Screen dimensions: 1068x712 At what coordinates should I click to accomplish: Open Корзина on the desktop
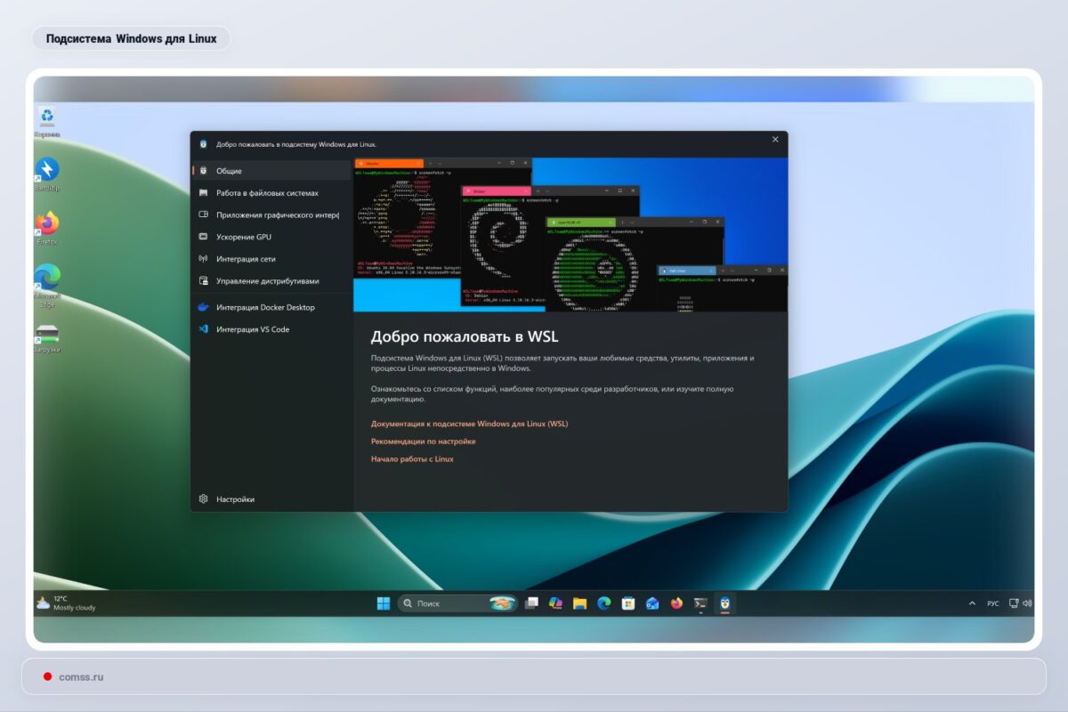point(45,117)
